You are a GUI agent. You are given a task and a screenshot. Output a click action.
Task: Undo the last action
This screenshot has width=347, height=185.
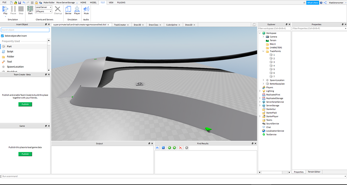(24, 3)
